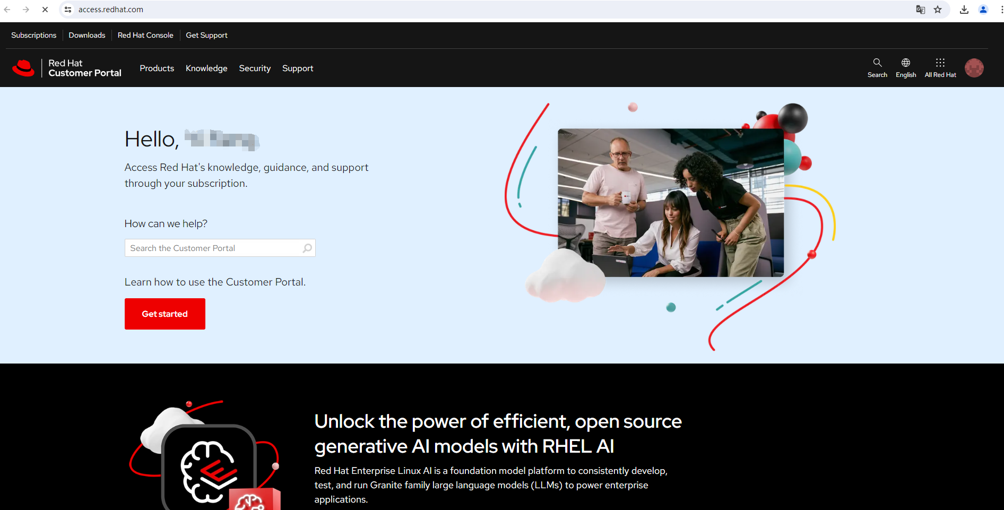Screen dimensions: 1004x510
Task: Click the Red Hat fedora logo
Action: tap(23, 68)
